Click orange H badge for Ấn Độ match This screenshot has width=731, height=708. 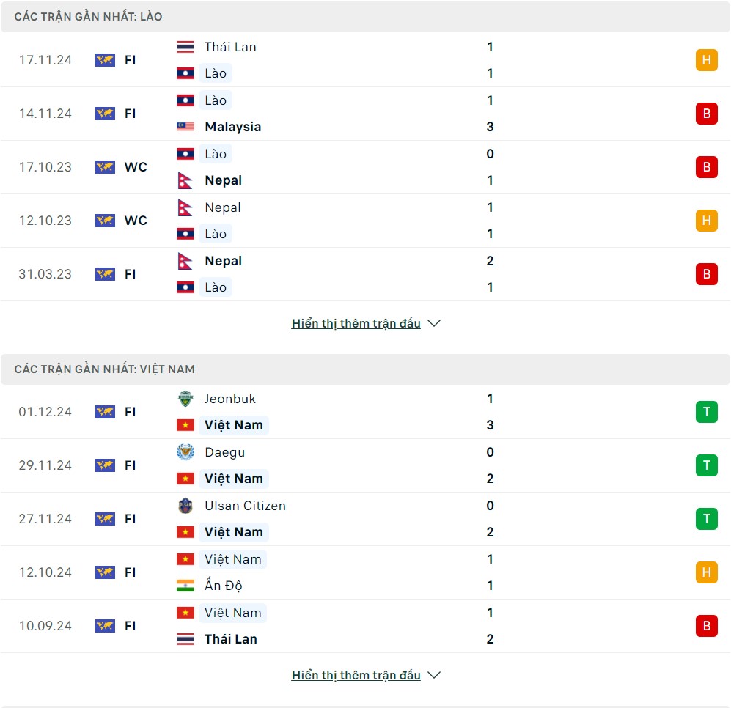(x=706, y=572)
